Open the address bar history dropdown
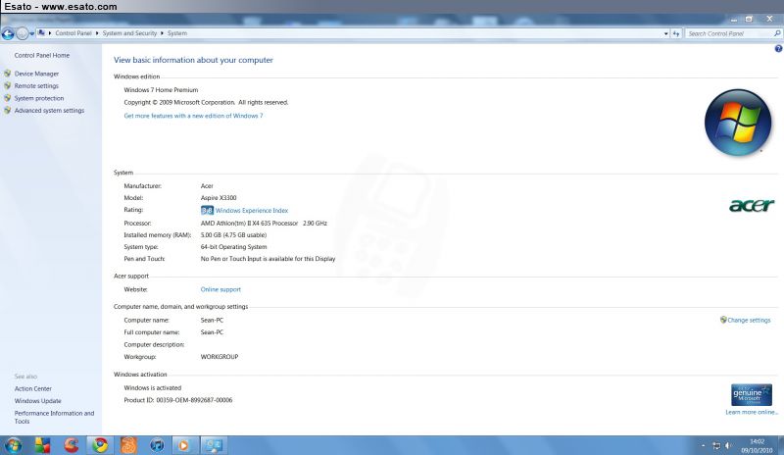784x455 pixels. click(666, 33)
